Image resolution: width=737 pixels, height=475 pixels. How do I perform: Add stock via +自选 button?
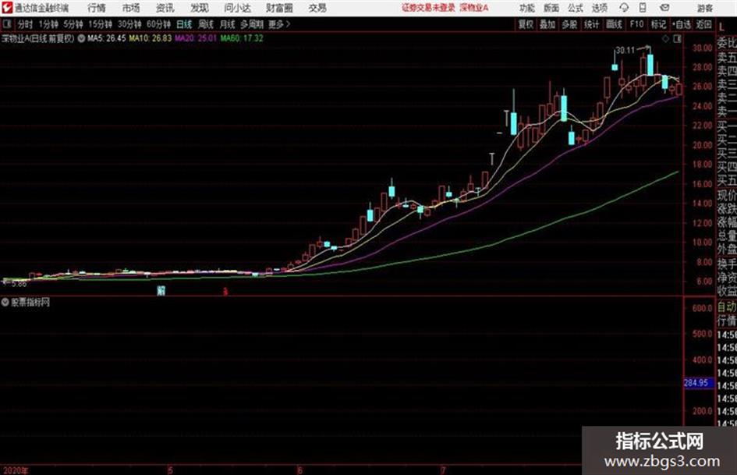point(681,24)
